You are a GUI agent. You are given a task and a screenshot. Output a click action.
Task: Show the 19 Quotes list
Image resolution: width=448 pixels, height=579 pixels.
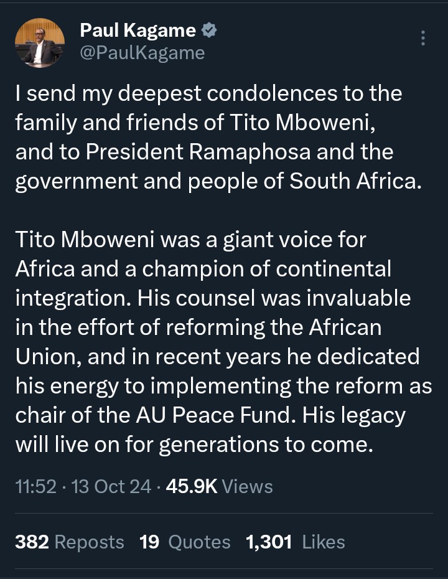[185, 542]
